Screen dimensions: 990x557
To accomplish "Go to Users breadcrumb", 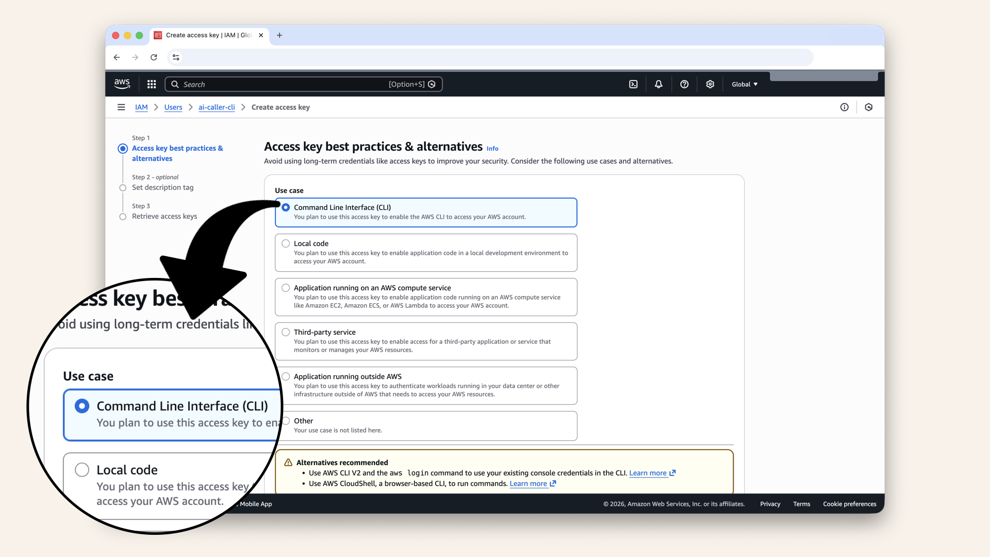I will coord(173,107).
